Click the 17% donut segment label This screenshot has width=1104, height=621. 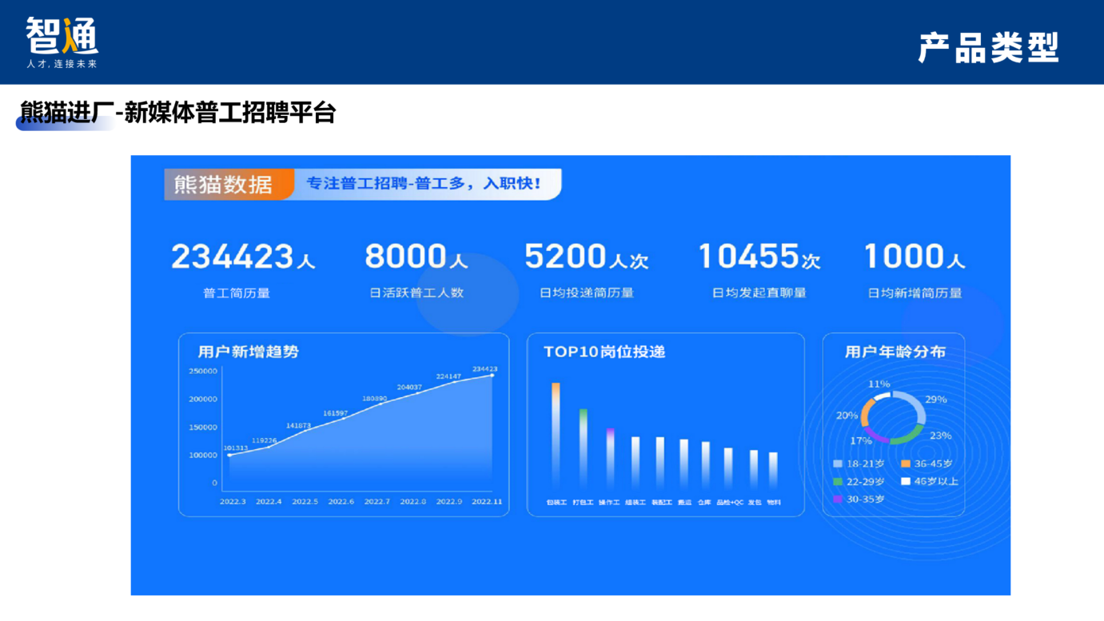(x=861, y=440)
